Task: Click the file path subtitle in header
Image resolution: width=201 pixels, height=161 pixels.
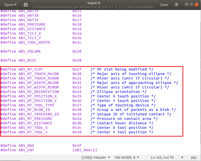Action: click(x=94, y=7)
